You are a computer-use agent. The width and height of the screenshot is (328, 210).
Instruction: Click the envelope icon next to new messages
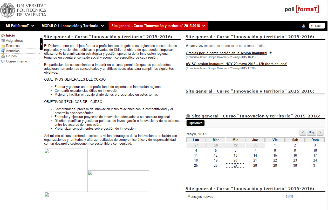click(x=291, y=197)
